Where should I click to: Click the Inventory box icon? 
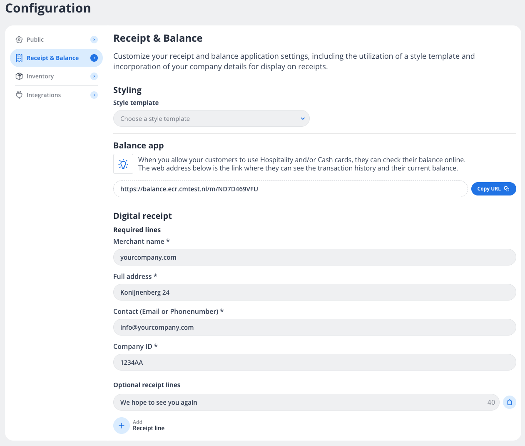[19, 76]
